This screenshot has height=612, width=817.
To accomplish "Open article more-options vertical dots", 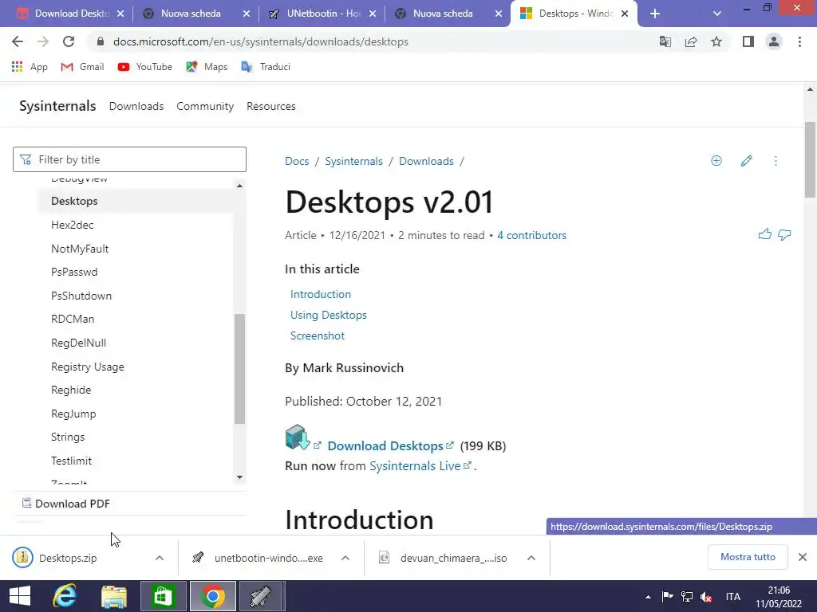I will tap(776, 161).
